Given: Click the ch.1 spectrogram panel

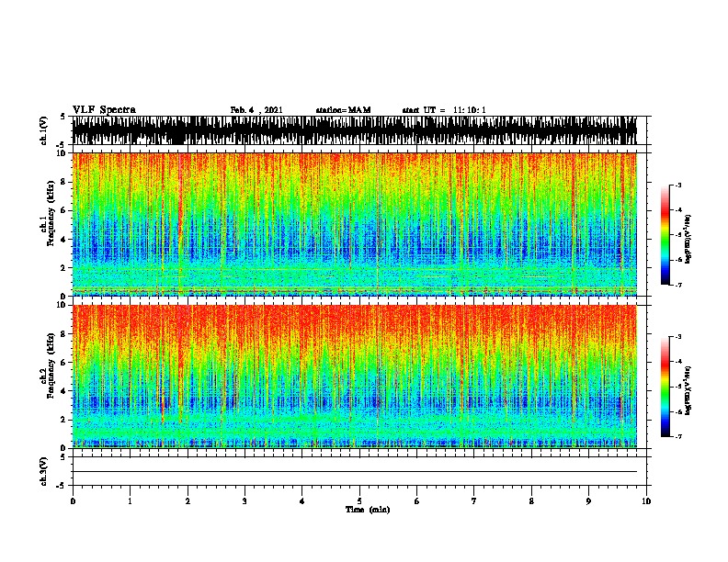Looking at the screenshot, I should (x=354, y=224).
